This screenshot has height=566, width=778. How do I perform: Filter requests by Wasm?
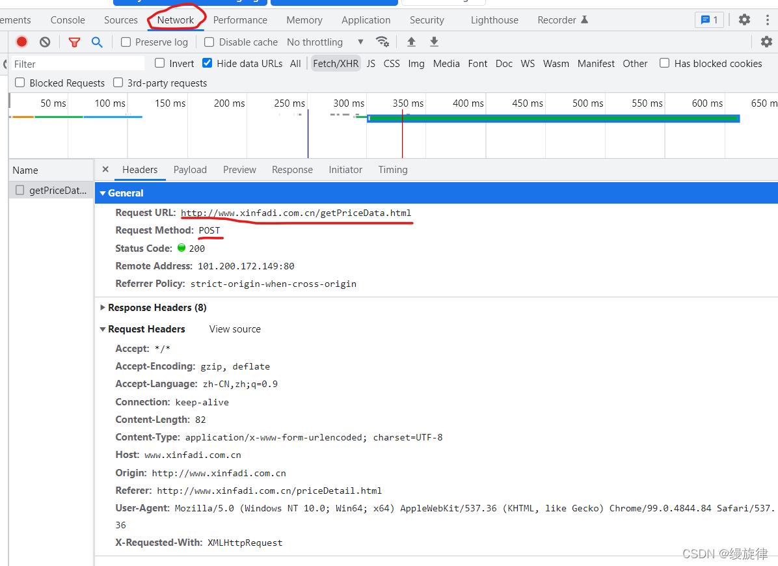[556, 64]
